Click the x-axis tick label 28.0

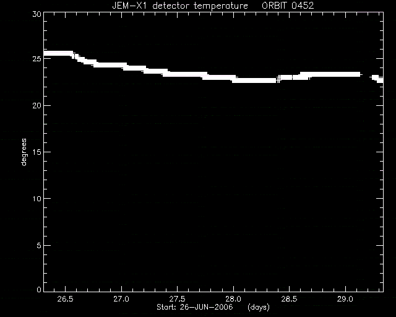pos(233,299)
